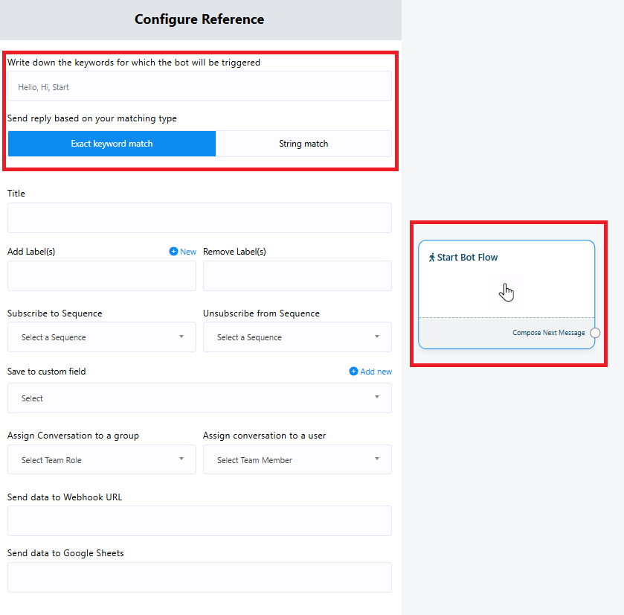The image size is (624, 615).
Task: Click the Add Label(s) input box
Action: tap(102, 276)
